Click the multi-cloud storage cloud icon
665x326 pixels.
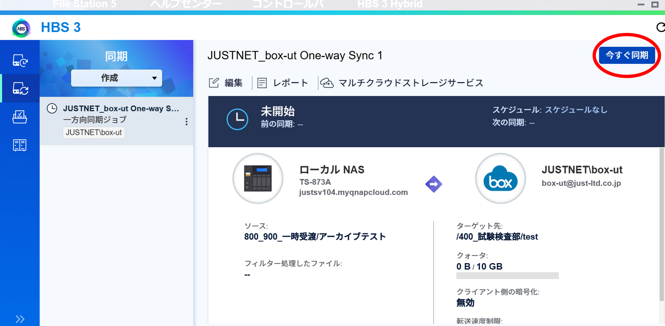point(327,83)
